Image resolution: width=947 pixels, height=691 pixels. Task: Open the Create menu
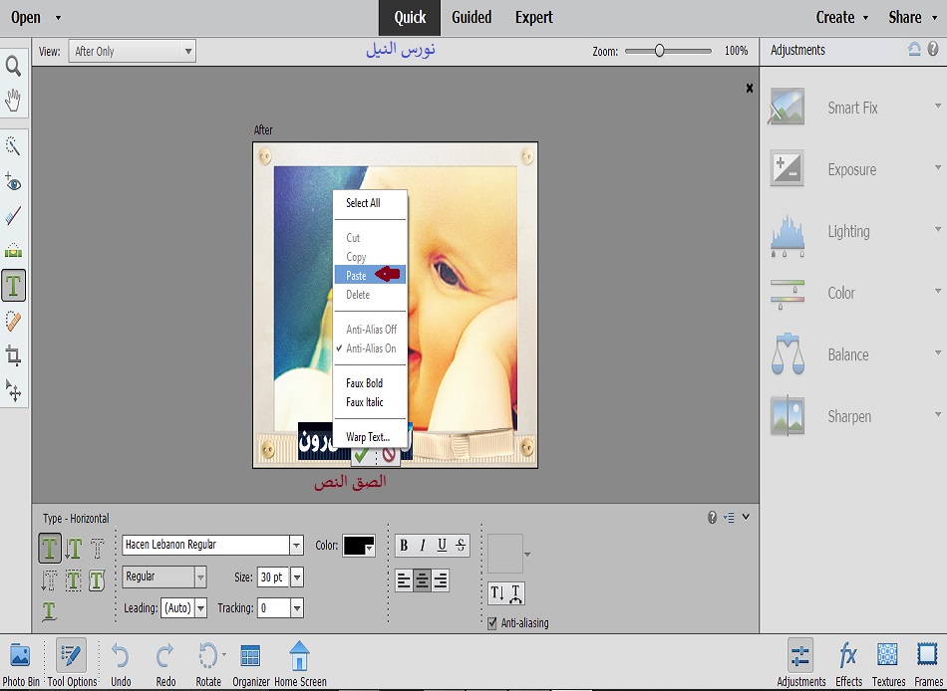click(x=842, y=17)
